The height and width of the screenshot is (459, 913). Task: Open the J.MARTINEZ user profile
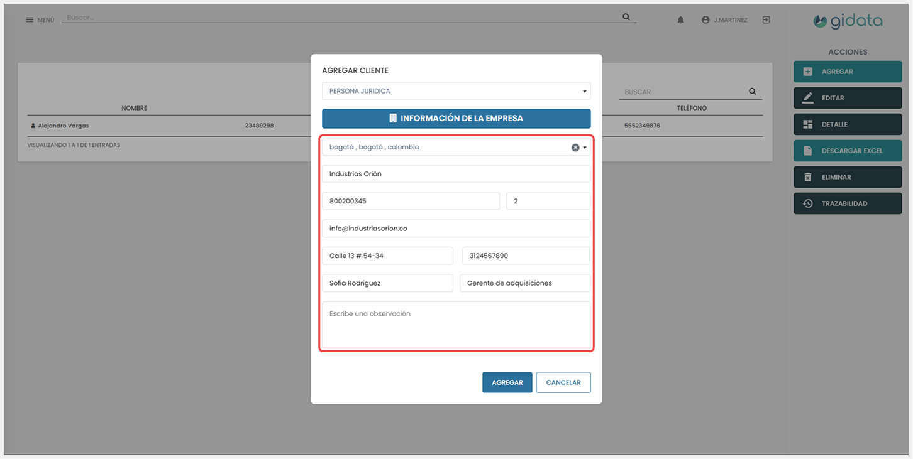(724, 20)
